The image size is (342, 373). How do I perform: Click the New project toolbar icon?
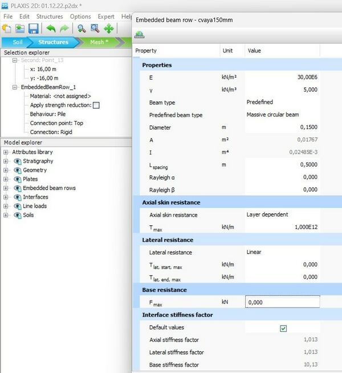tap(7, 29)
